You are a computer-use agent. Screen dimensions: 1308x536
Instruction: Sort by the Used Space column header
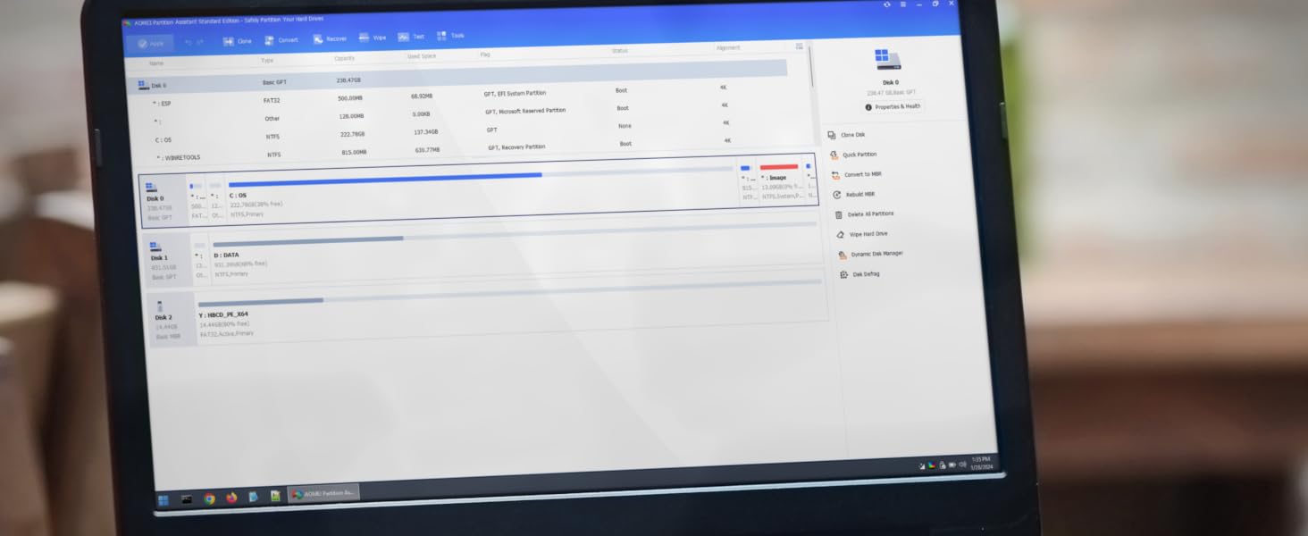click(422, 56)
